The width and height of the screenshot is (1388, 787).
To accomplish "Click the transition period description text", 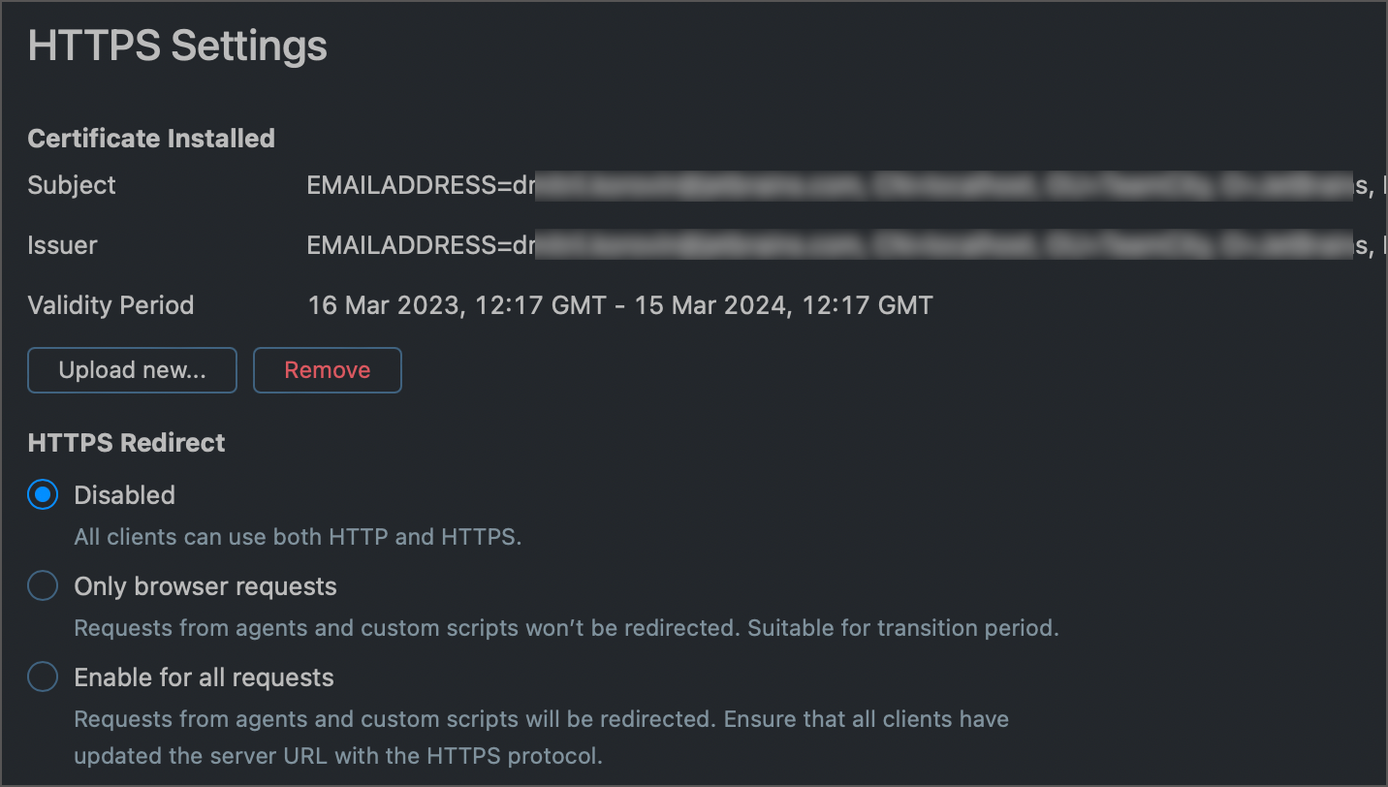I will click(x=565, y=627).
